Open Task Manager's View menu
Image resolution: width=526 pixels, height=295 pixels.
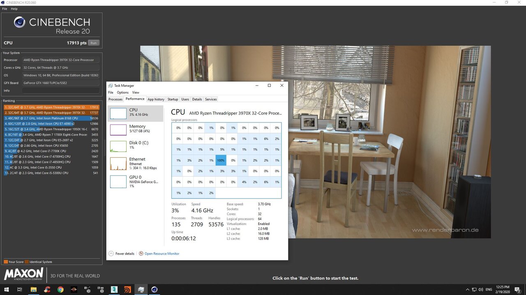pos(136,92)
